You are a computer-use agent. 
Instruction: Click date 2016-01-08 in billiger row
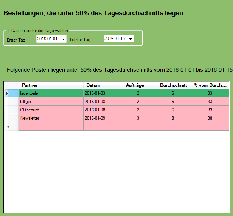[x=102, y=102]
